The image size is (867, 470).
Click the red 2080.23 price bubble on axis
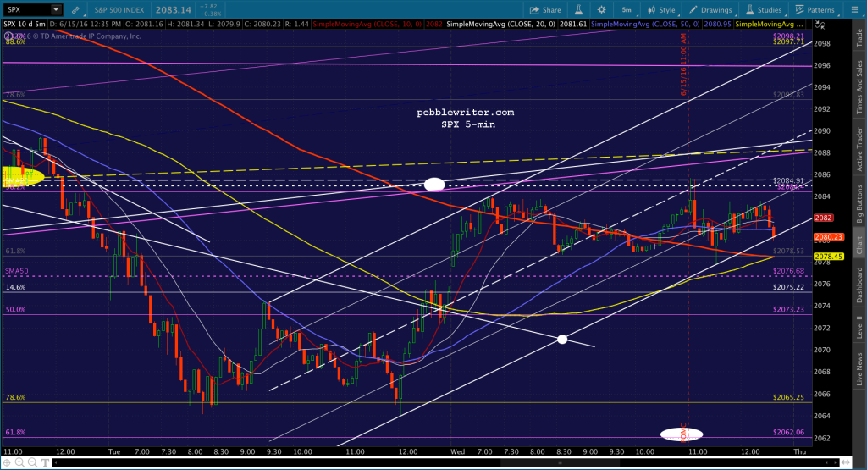pos(828,237)
